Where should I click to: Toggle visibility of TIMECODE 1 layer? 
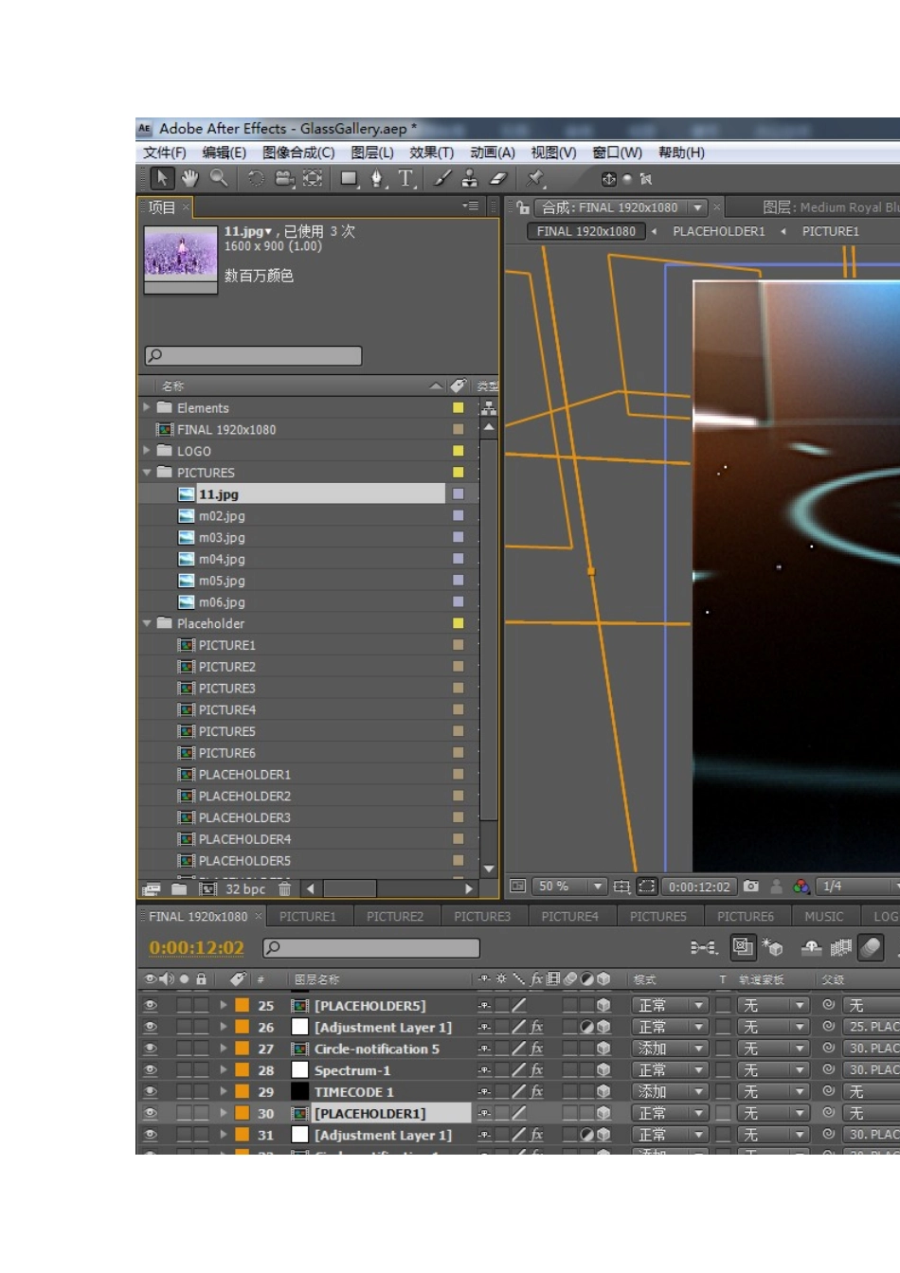(x=151, y=1092)
